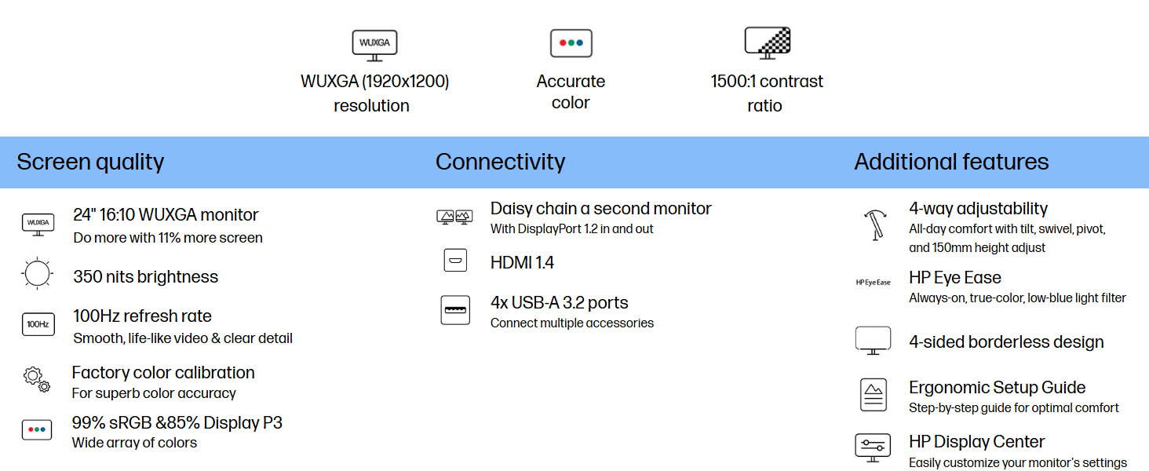This screenshot has height=471, width=1149.
Task: Click the HP Display Center title text
Action: (977, 442)
